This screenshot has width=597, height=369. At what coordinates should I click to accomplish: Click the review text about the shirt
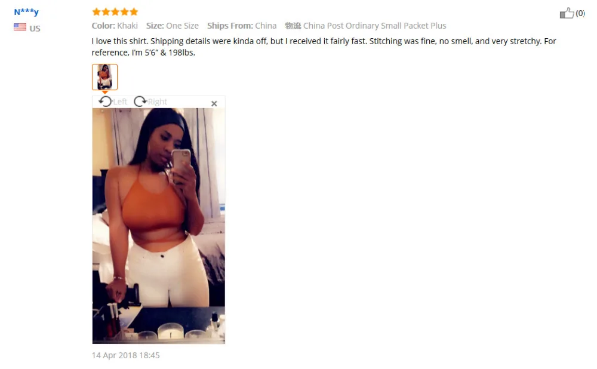pyautogui.click(x=324, y=47)
